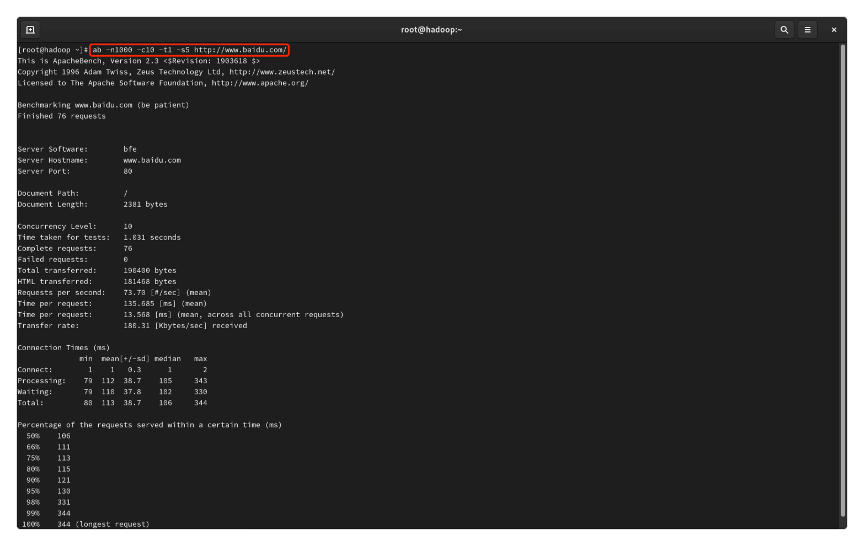Click the 95% percentile row
The width and height of the screenshot is (864, 546).
(49, 491)
